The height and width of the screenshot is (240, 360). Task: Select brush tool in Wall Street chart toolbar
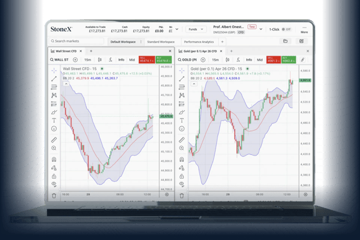[x=54, y=112]
